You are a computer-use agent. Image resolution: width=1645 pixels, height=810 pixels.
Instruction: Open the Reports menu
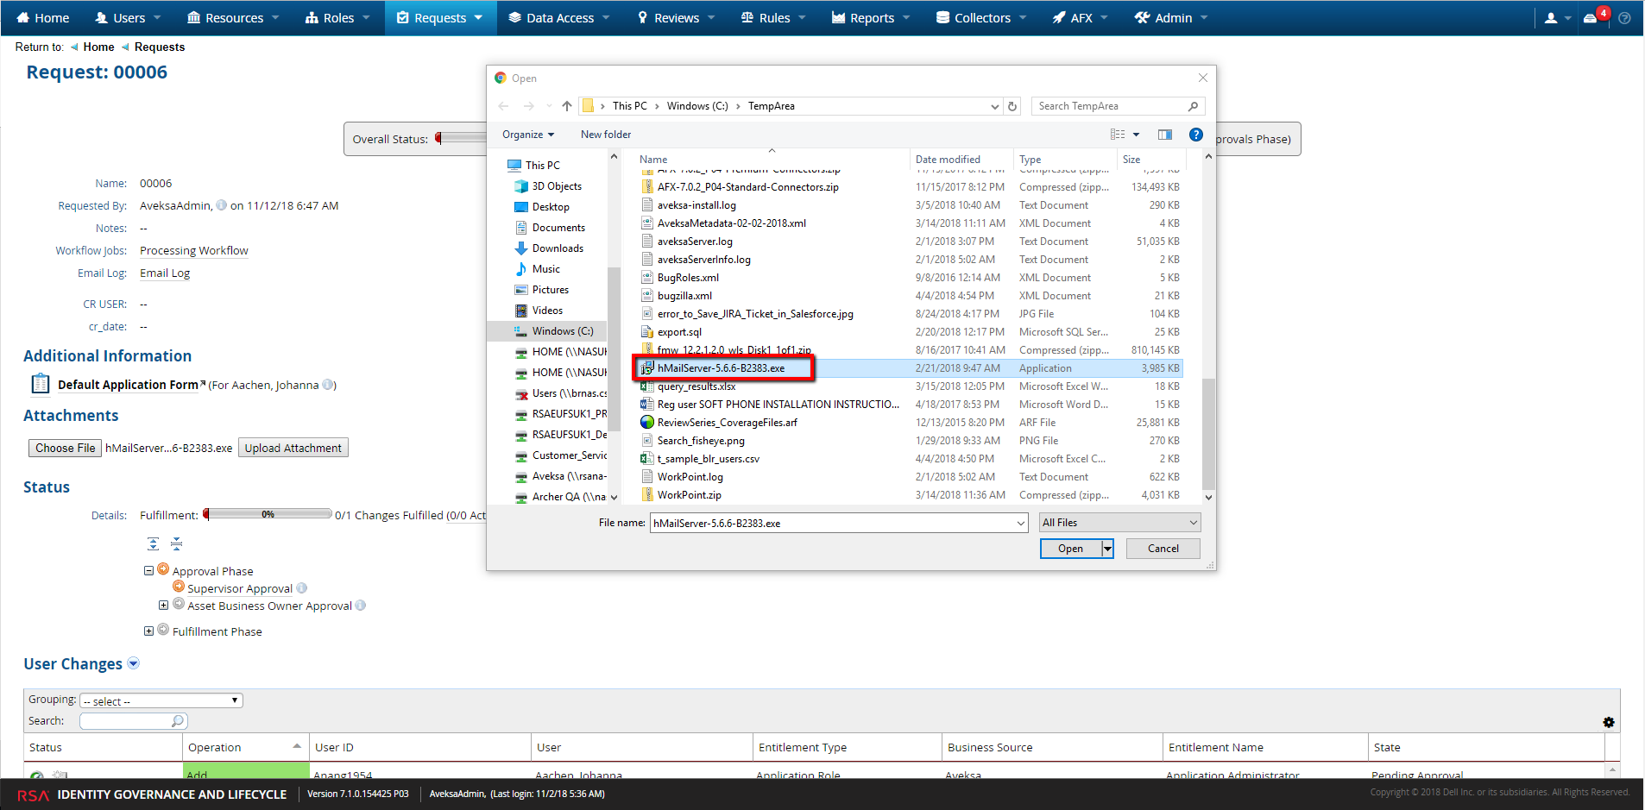[870, 17]
